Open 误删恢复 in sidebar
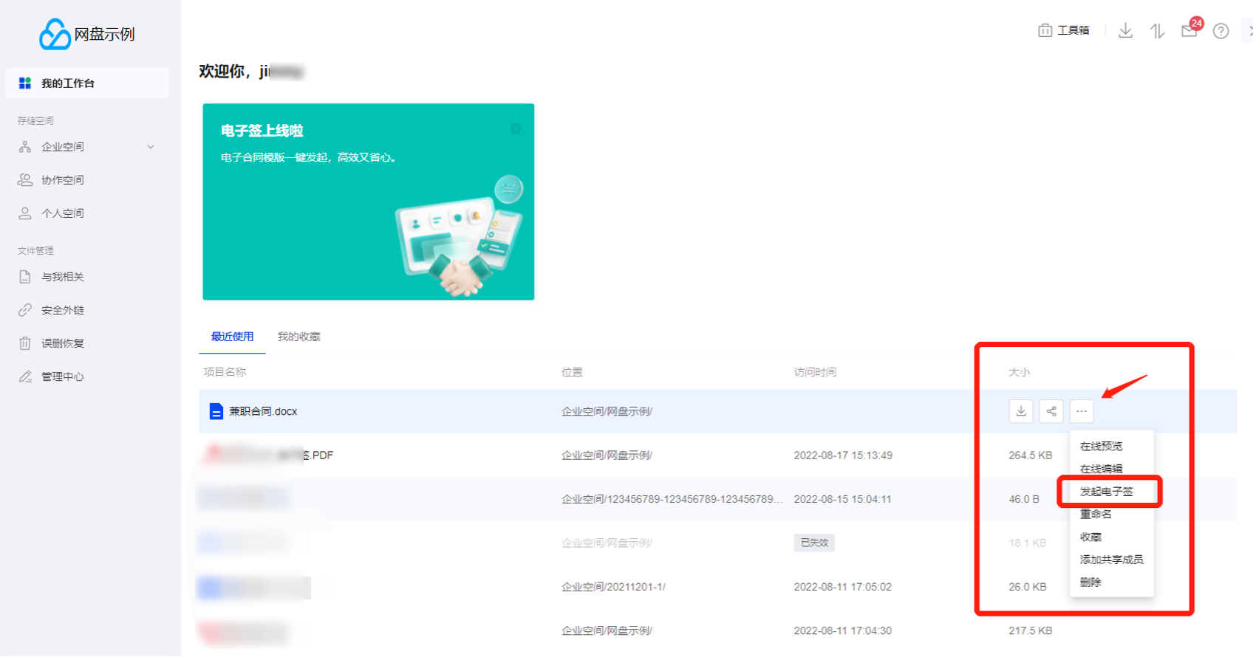 point(63,343)
